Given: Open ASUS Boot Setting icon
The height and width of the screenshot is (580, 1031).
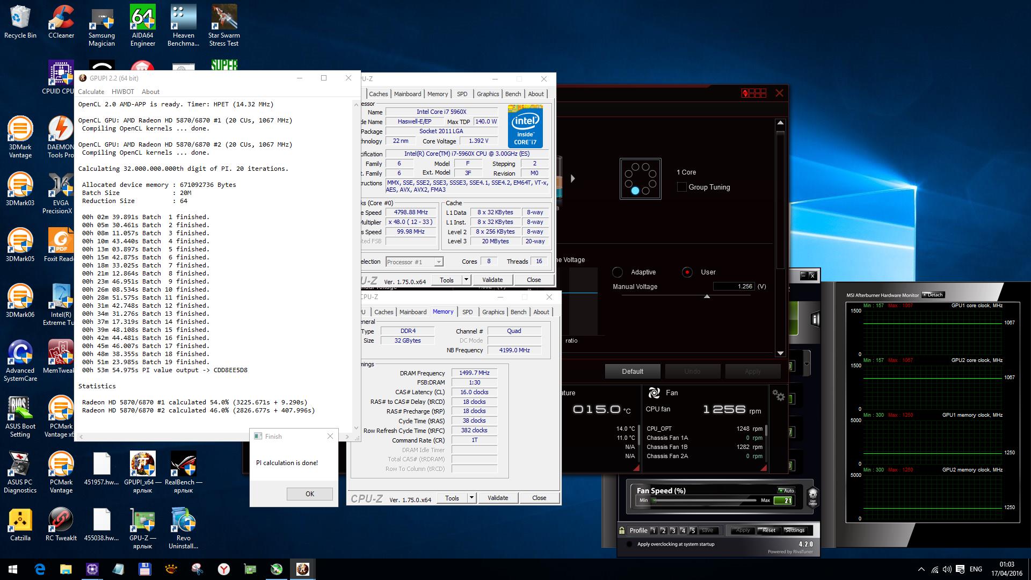Looking at the screenshot, I should [20, 416].
